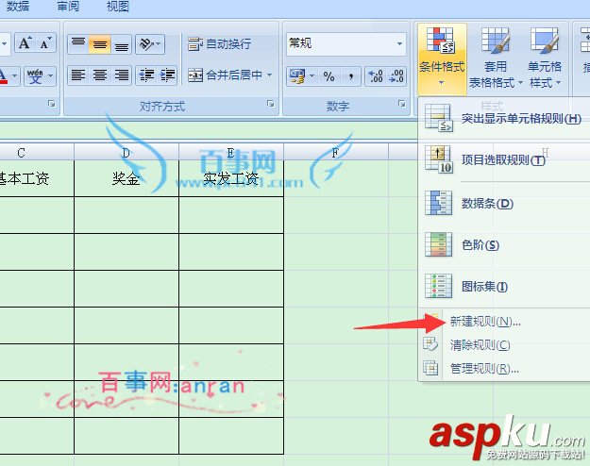Open the 常规 number format combo box

pos(346,43)
